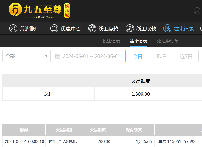Click the total value 1,300.00
The image size is (202, 147).
[x=141, y=94]
